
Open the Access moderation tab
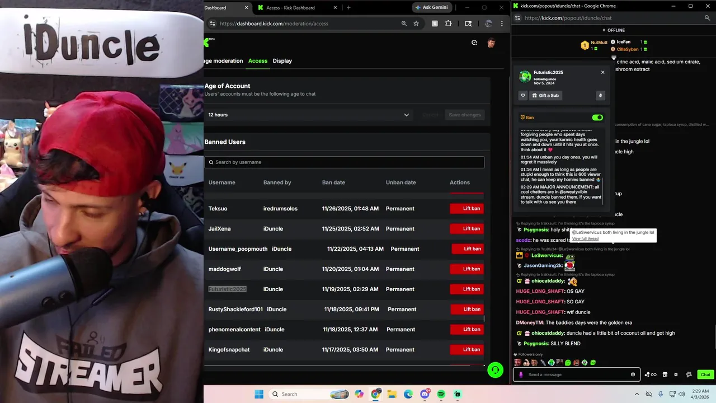pos(258,61)
